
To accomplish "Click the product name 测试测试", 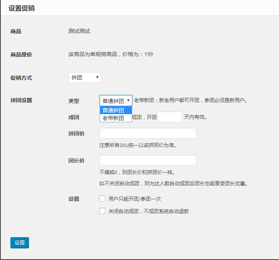I will tap(79, 31).
